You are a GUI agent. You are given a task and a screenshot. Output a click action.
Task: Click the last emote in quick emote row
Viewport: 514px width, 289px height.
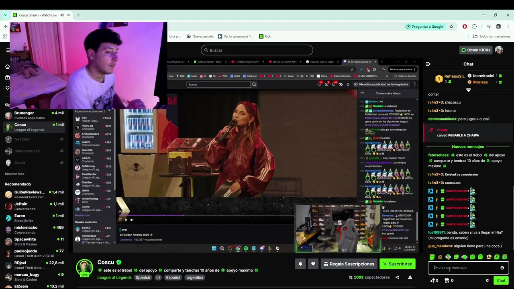coord(505,257)
